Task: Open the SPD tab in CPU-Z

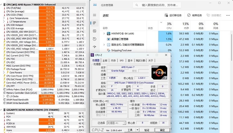Action: pos(121,61)
